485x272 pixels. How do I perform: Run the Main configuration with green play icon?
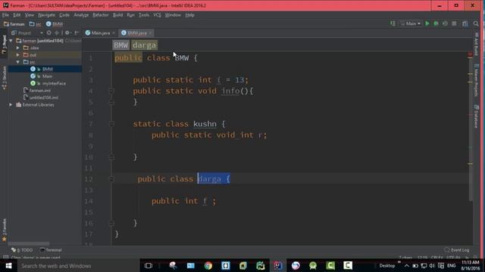[x=427, y=23]
